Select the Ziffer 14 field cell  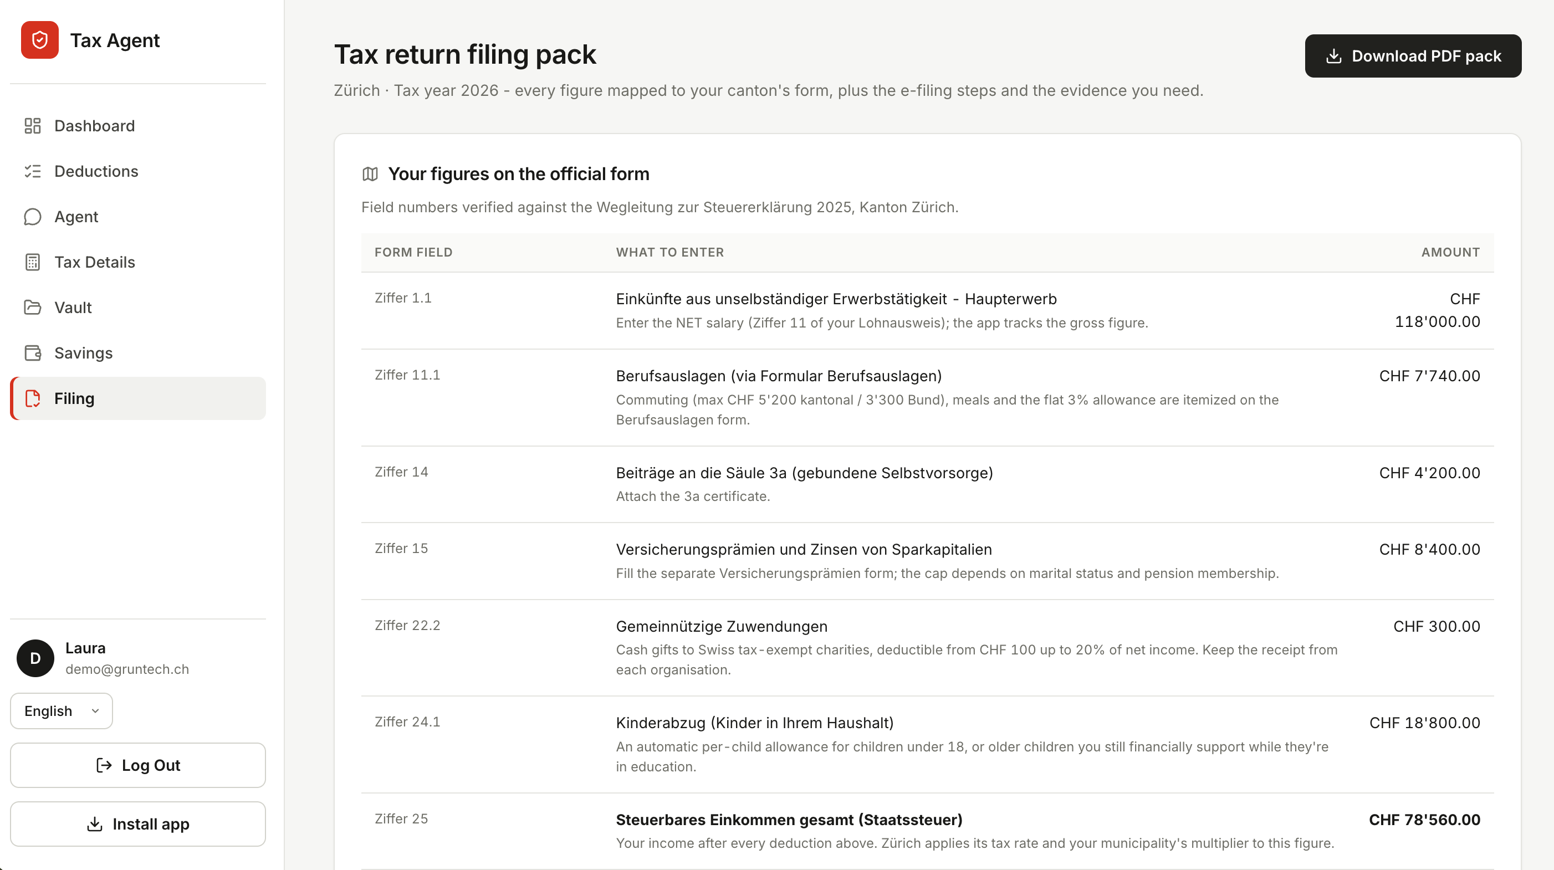click(401, 472)
